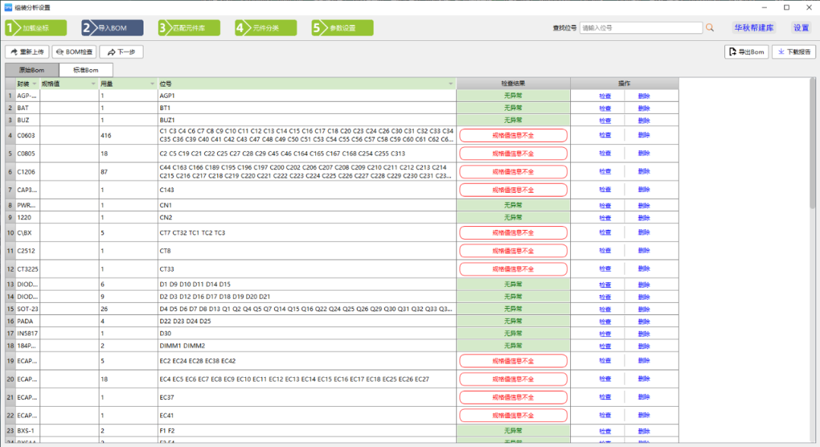Select row number 12 header

click(x=10, y=269)
